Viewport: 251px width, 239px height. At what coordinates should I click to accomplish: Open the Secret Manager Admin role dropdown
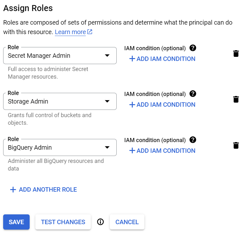pos(60,56)
